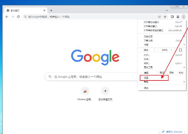Click the magnifier icon in the address bar
188x134 pixels.
click(x=25, y=17)
